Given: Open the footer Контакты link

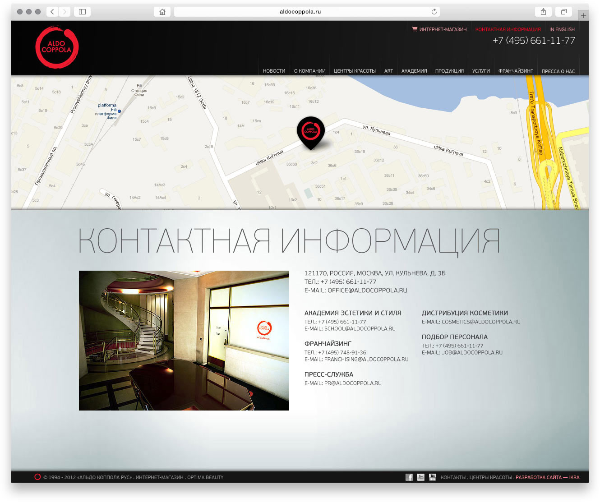Looking at the screenshot, I should tap(453, 477).
